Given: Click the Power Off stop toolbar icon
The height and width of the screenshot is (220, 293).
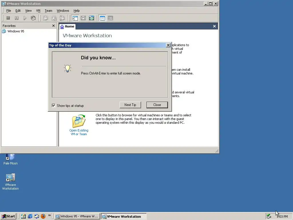Looking at the screenshot, I should click(x=8, y=18).
